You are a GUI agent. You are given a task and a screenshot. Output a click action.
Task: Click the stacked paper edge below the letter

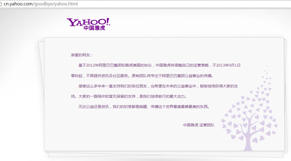tap(163, 154)
